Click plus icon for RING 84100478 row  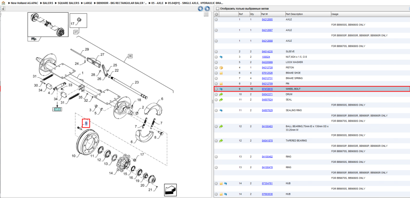tap(216, 167)
